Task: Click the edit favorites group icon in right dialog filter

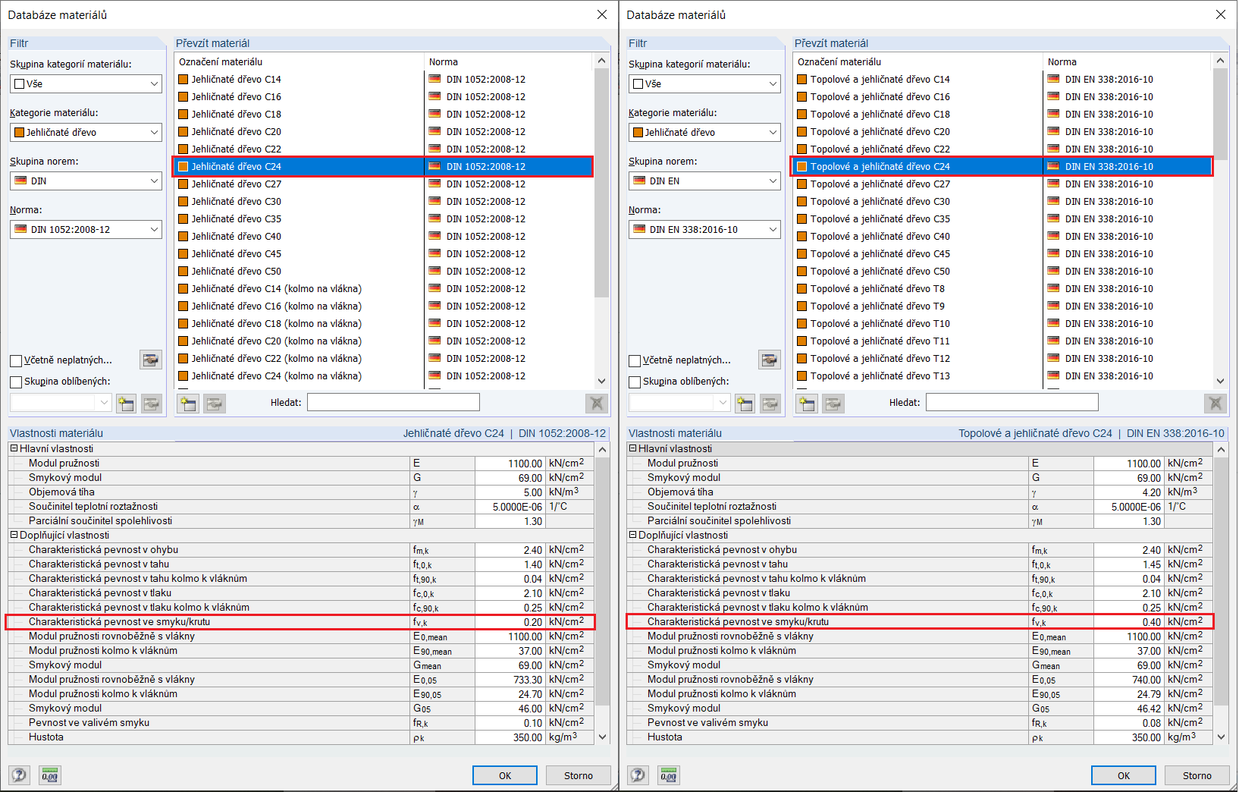Action: pyautogui.click(x=770, y=403)
